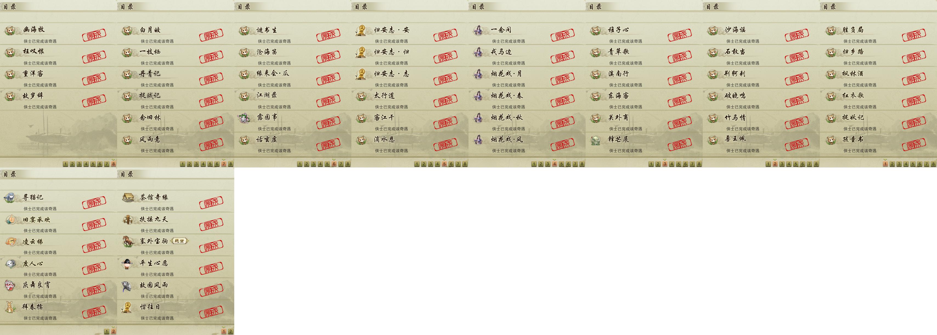Viewport: 937px width, 335px height.
Task: Click the raccoon icon beside 寻猫记
Action: coord(10,198)
